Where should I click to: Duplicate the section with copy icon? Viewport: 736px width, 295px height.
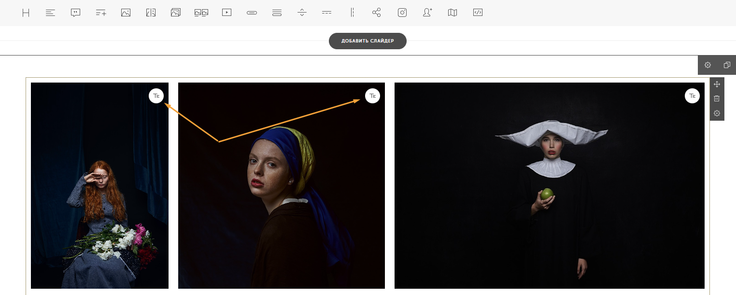(727, 65)
